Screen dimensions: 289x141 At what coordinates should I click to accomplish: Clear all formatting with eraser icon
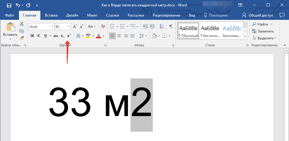(x=103, y=26)
